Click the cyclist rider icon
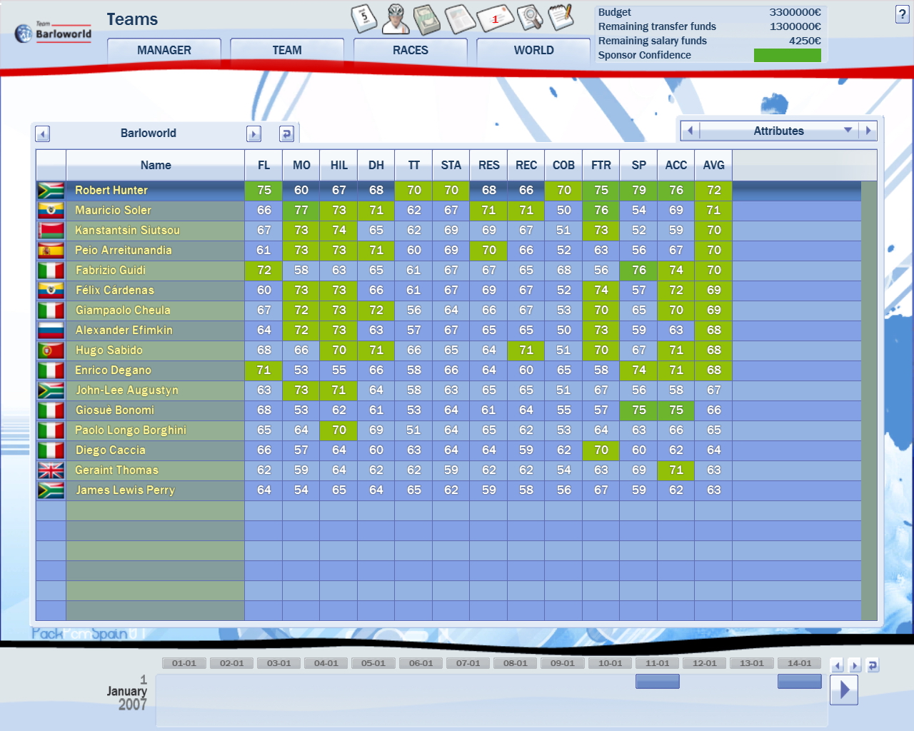914x731 pixels. (x=396, y=19)
